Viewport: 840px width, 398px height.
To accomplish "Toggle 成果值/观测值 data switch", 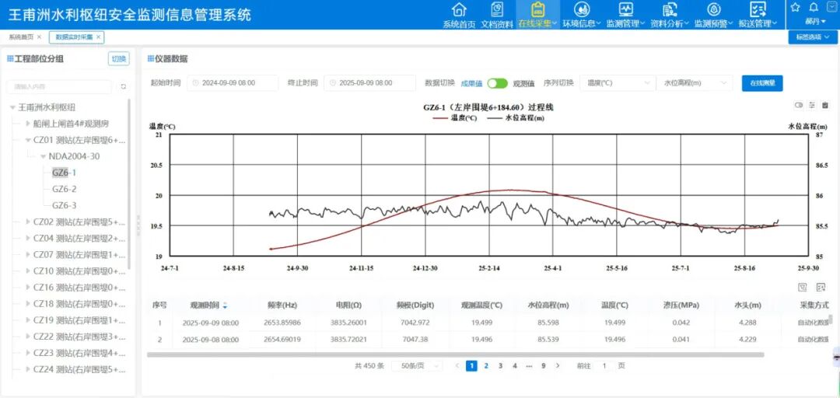I will point(497,83).
